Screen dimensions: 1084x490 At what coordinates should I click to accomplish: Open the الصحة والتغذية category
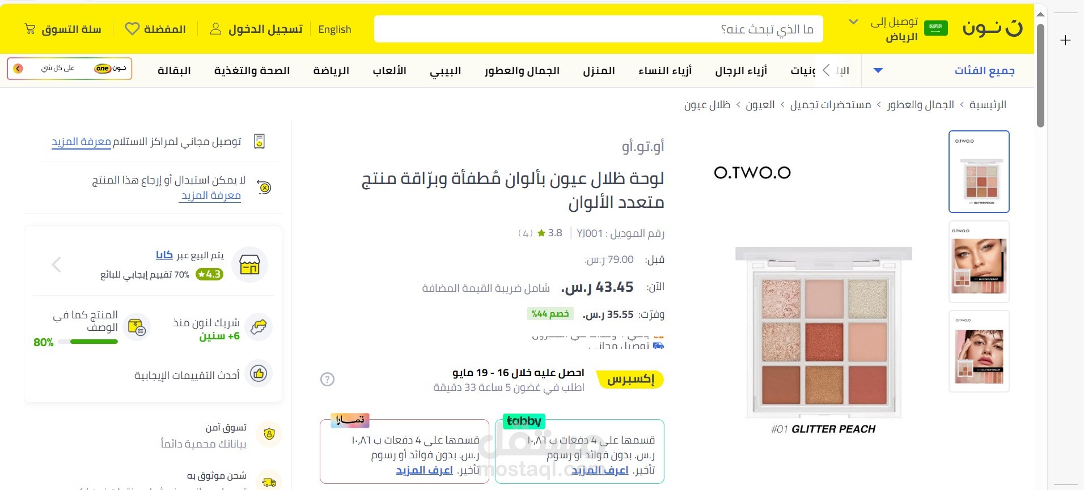click(252, 71)
